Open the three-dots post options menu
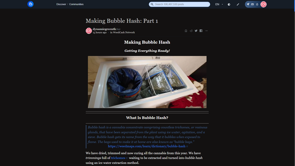 tap(206, 31)
